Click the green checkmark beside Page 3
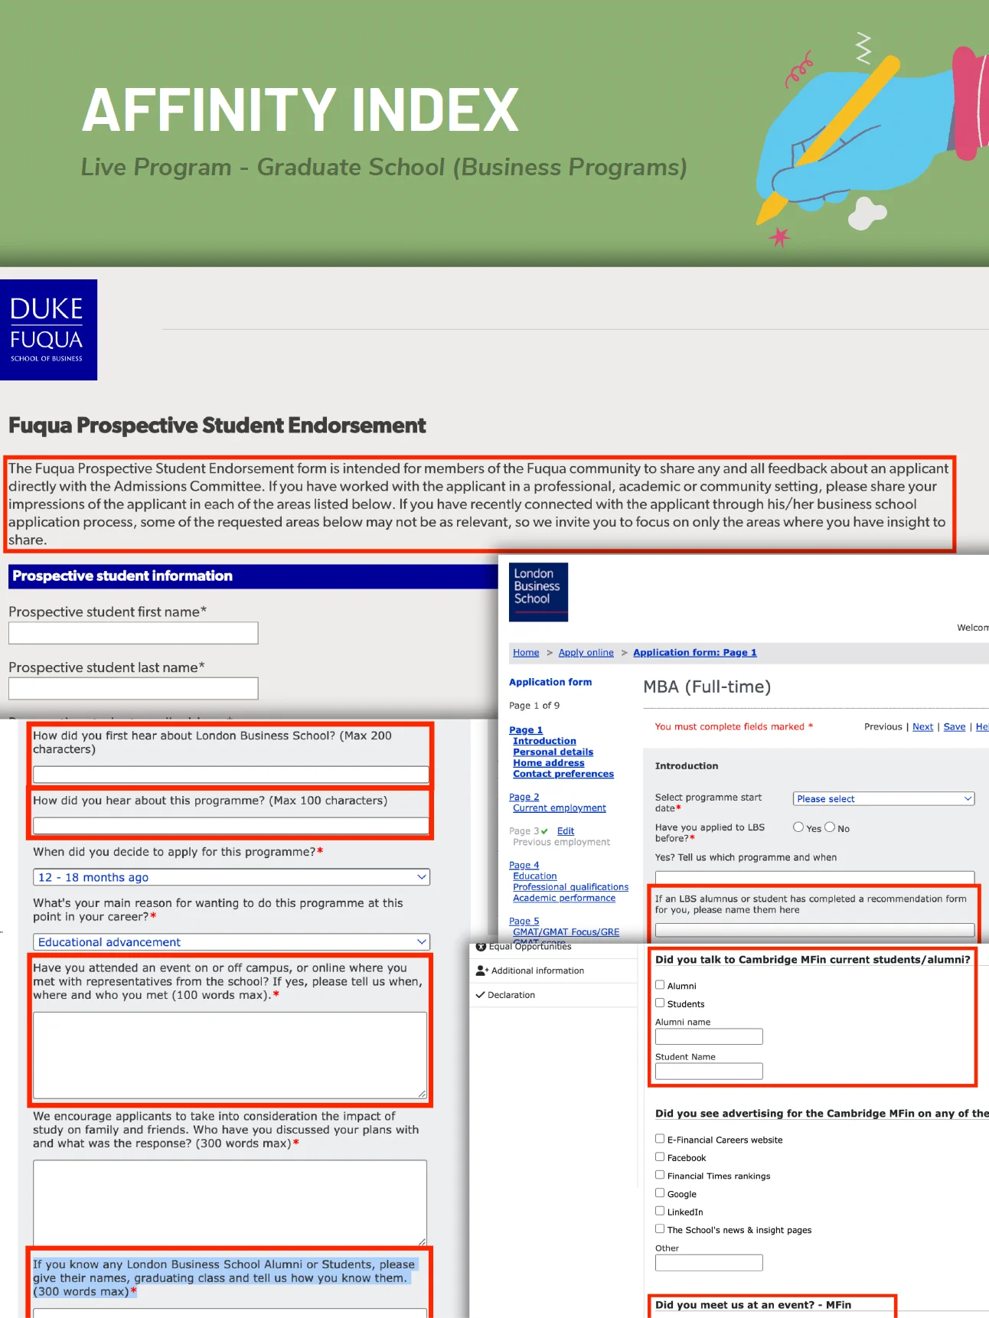 coord(544,831)
